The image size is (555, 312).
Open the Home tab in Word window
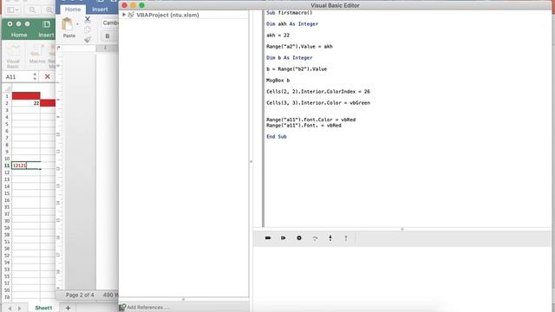click(73, 10)
